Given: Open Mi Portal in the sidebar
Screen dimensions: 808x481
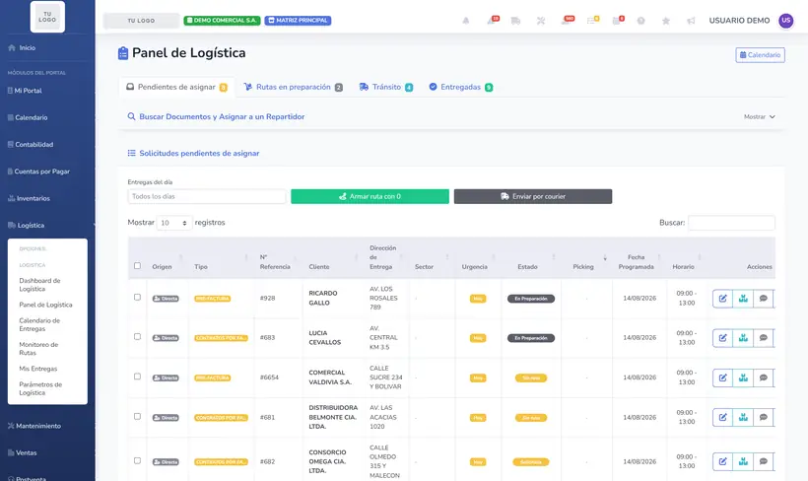Looking at the screenshot, I should click(x=28, y=91).
